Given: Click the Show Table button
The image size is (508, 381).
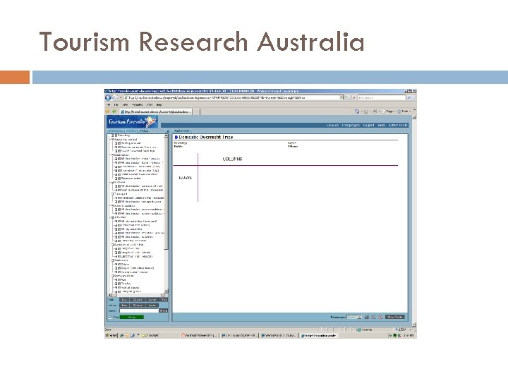Looking at the screenshot, I should tap(395, 317).
